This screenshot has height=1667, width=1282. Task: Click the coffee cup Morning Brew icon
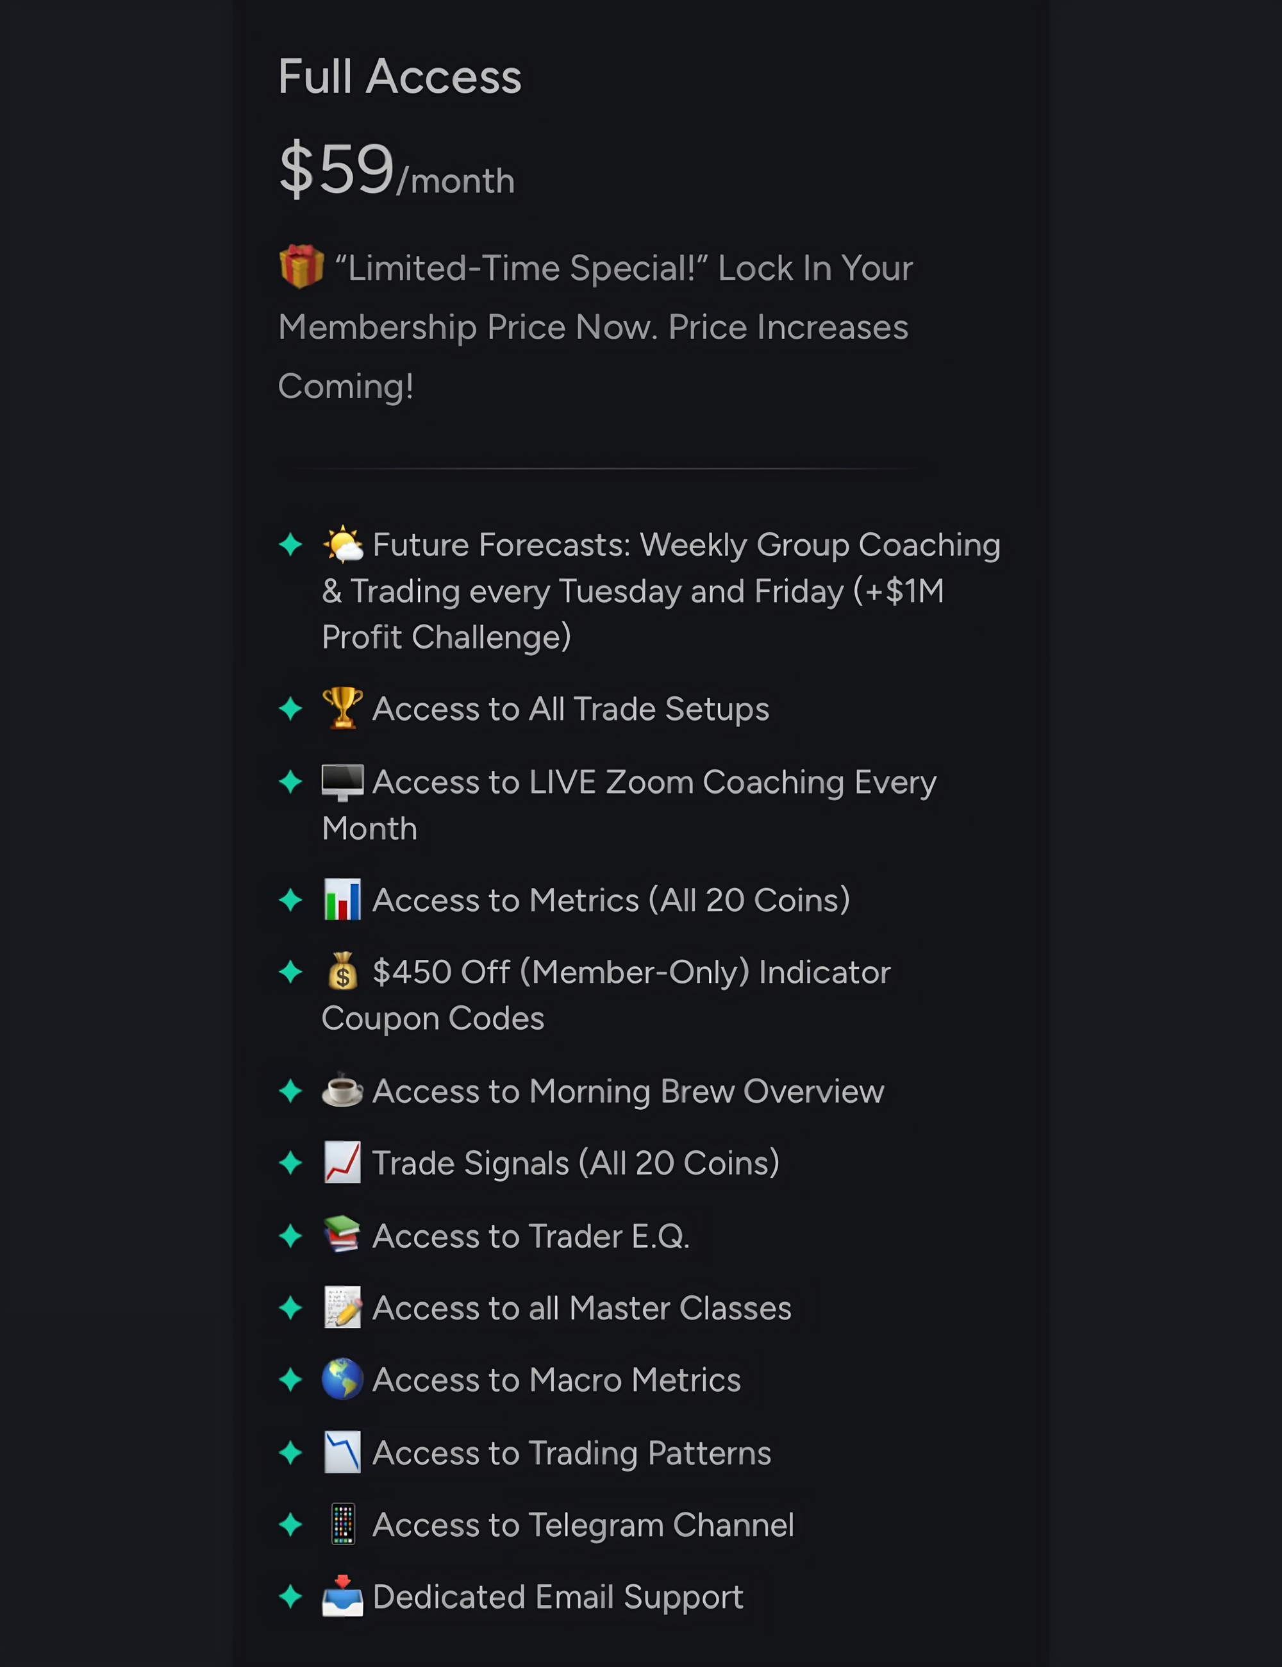(342, 1090)
